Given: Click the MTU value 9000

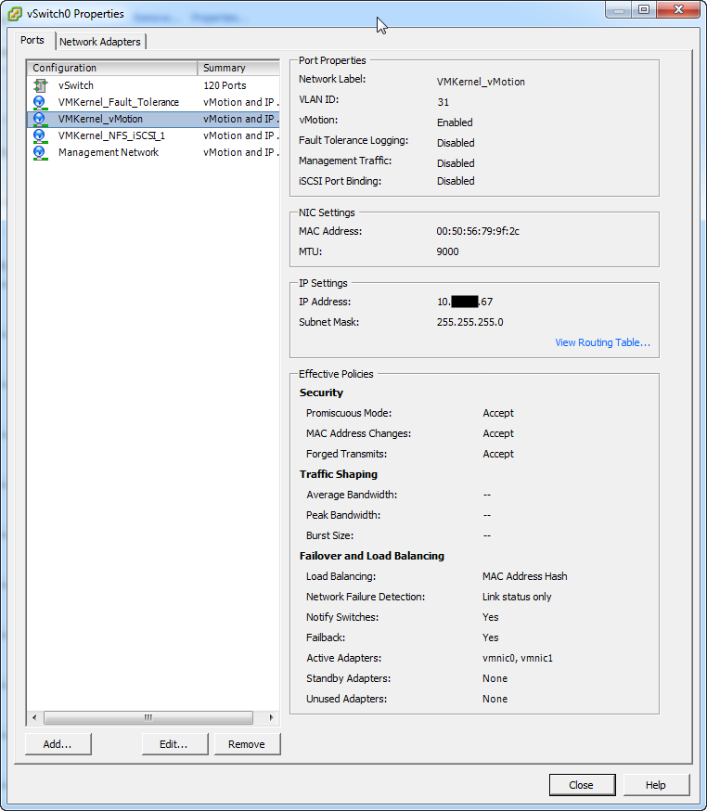Looking at the screenshot, I should click(x=447, y=251).
